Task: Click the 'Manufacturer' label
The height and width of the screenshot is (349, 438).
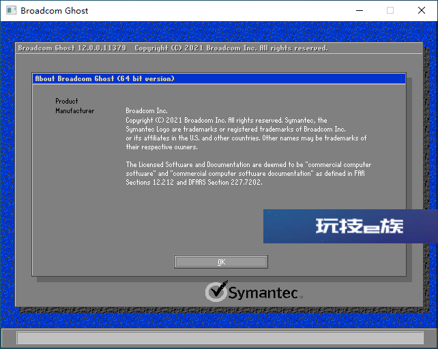Action: tap(75, 111)
